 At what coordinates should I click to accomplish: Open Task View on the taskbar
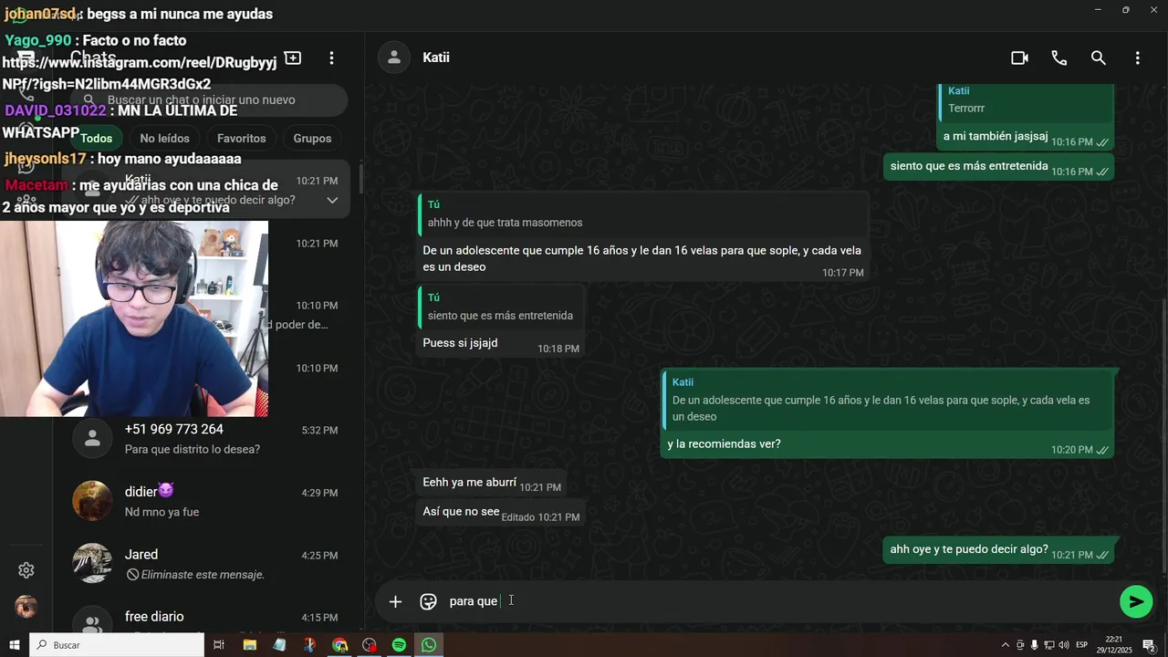(219, 645)
